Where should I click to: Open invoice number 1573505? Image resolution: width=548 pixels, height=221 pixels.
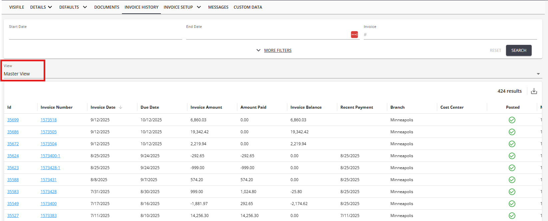49,132
